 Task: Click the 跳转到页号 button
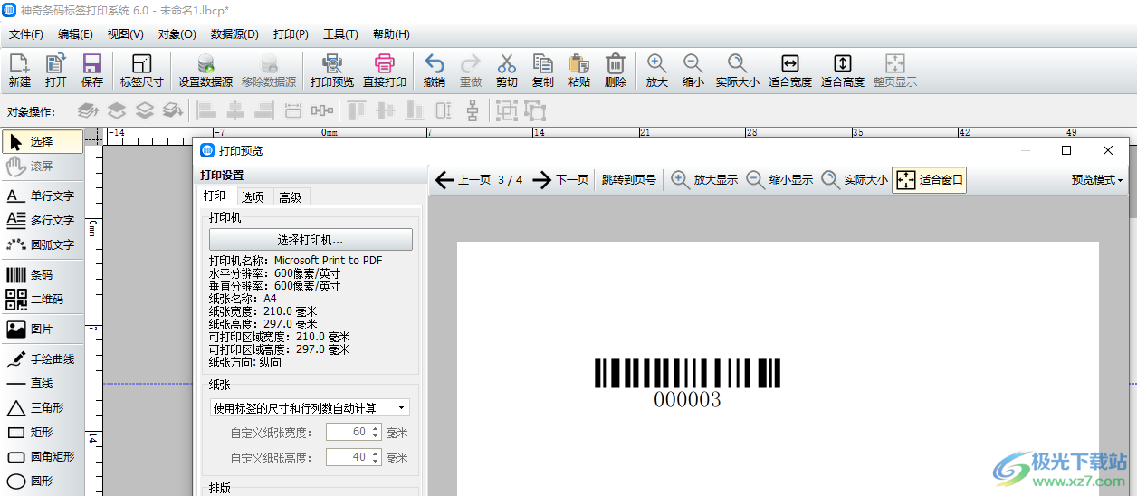(629, 180)
